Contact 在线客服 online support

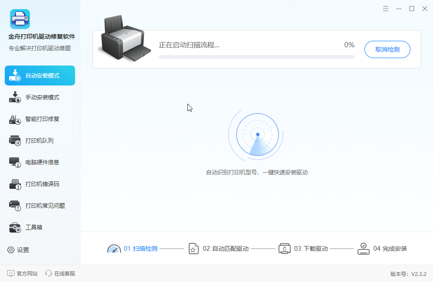click(60, 273)
